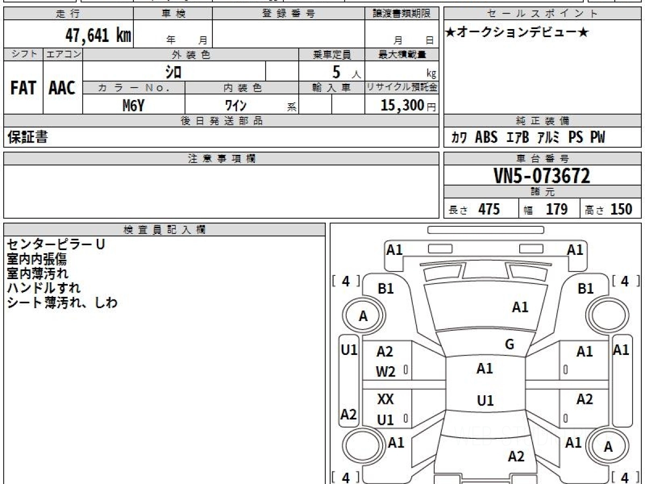Select the ハンドルすれ inspector note
The image size is (645, 484).
pos(44,288)
